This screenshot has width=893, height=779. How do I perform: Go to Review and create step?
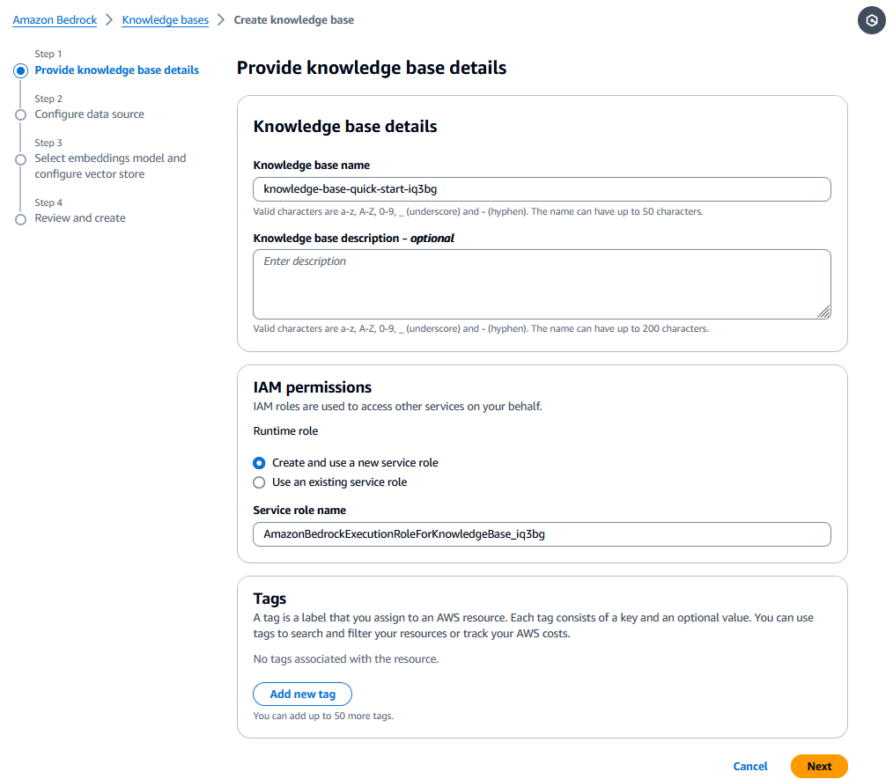pos(80,218)
